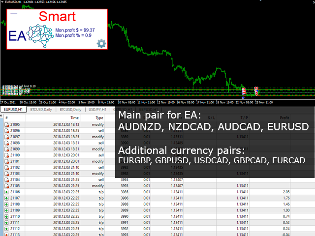Open the first BTCUSD,Daily chart tab
Viewport: 315px width, 236px height.
click(x=41, y=109)
